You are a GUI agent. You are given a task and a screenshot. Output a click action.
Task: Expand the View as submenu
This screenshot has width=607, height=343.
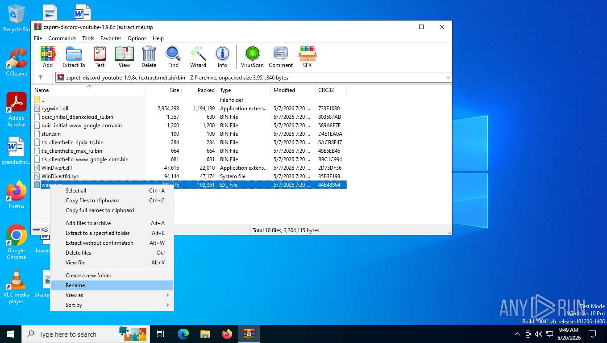click(112, 295)
